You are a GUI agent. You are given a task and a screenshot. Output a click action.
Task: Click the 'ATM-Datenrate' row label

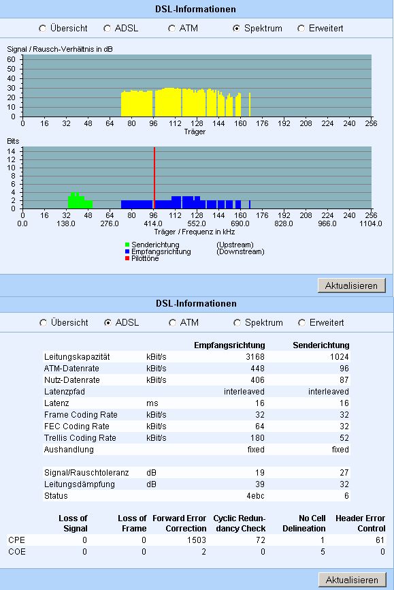tap(71, 369)
